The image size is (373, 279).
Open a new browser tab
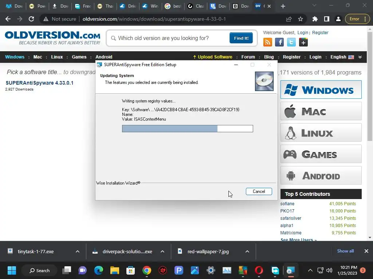coord(283,6)
